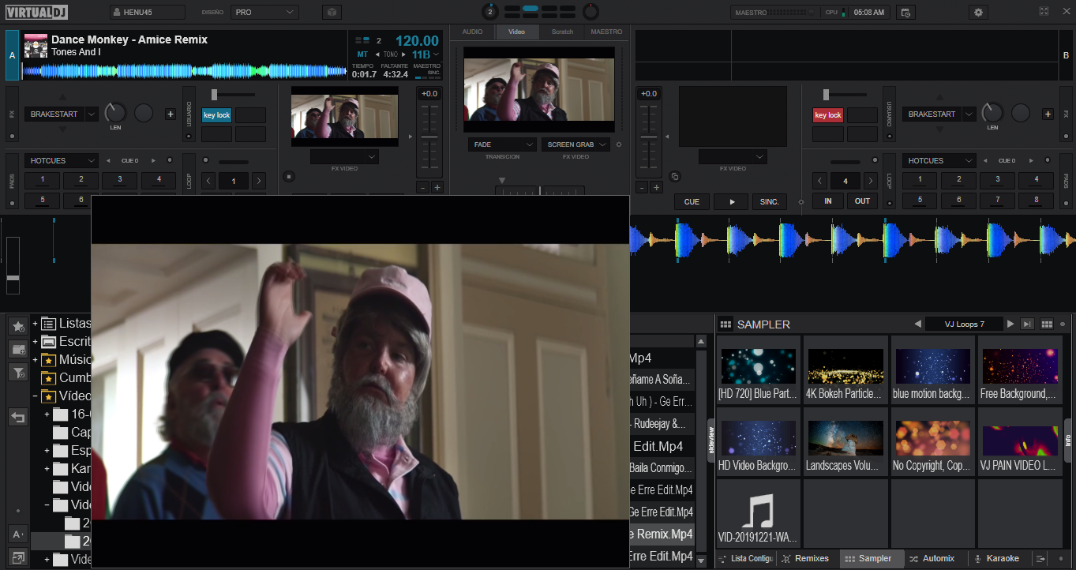Open the Karaoke sideview tab

click(x=997, y=558)
